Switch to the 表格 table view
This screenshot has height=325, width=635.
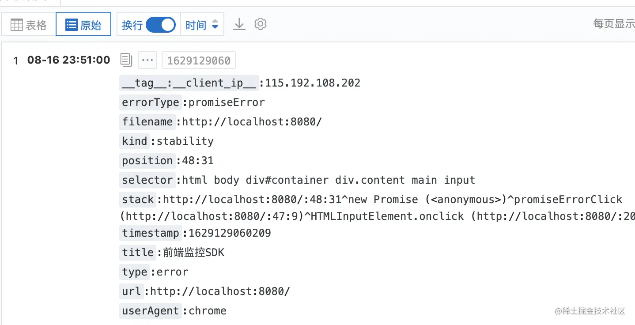pos(29,25)
